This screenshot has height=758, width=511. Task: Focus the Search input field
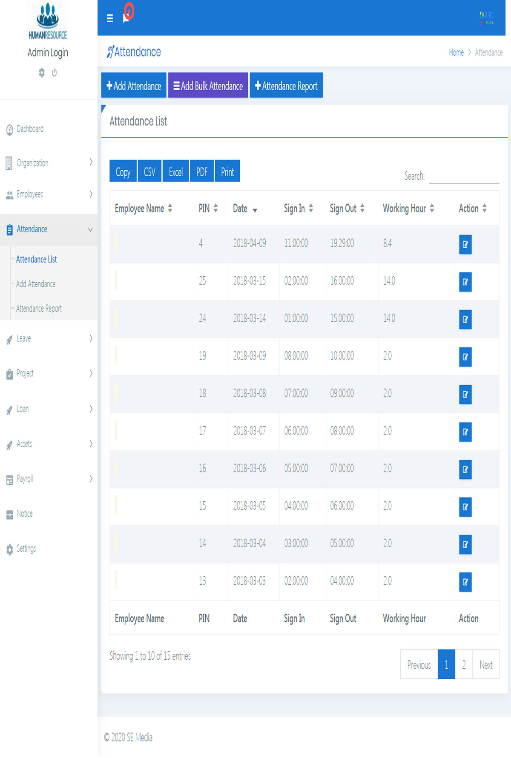pos(464,176)
